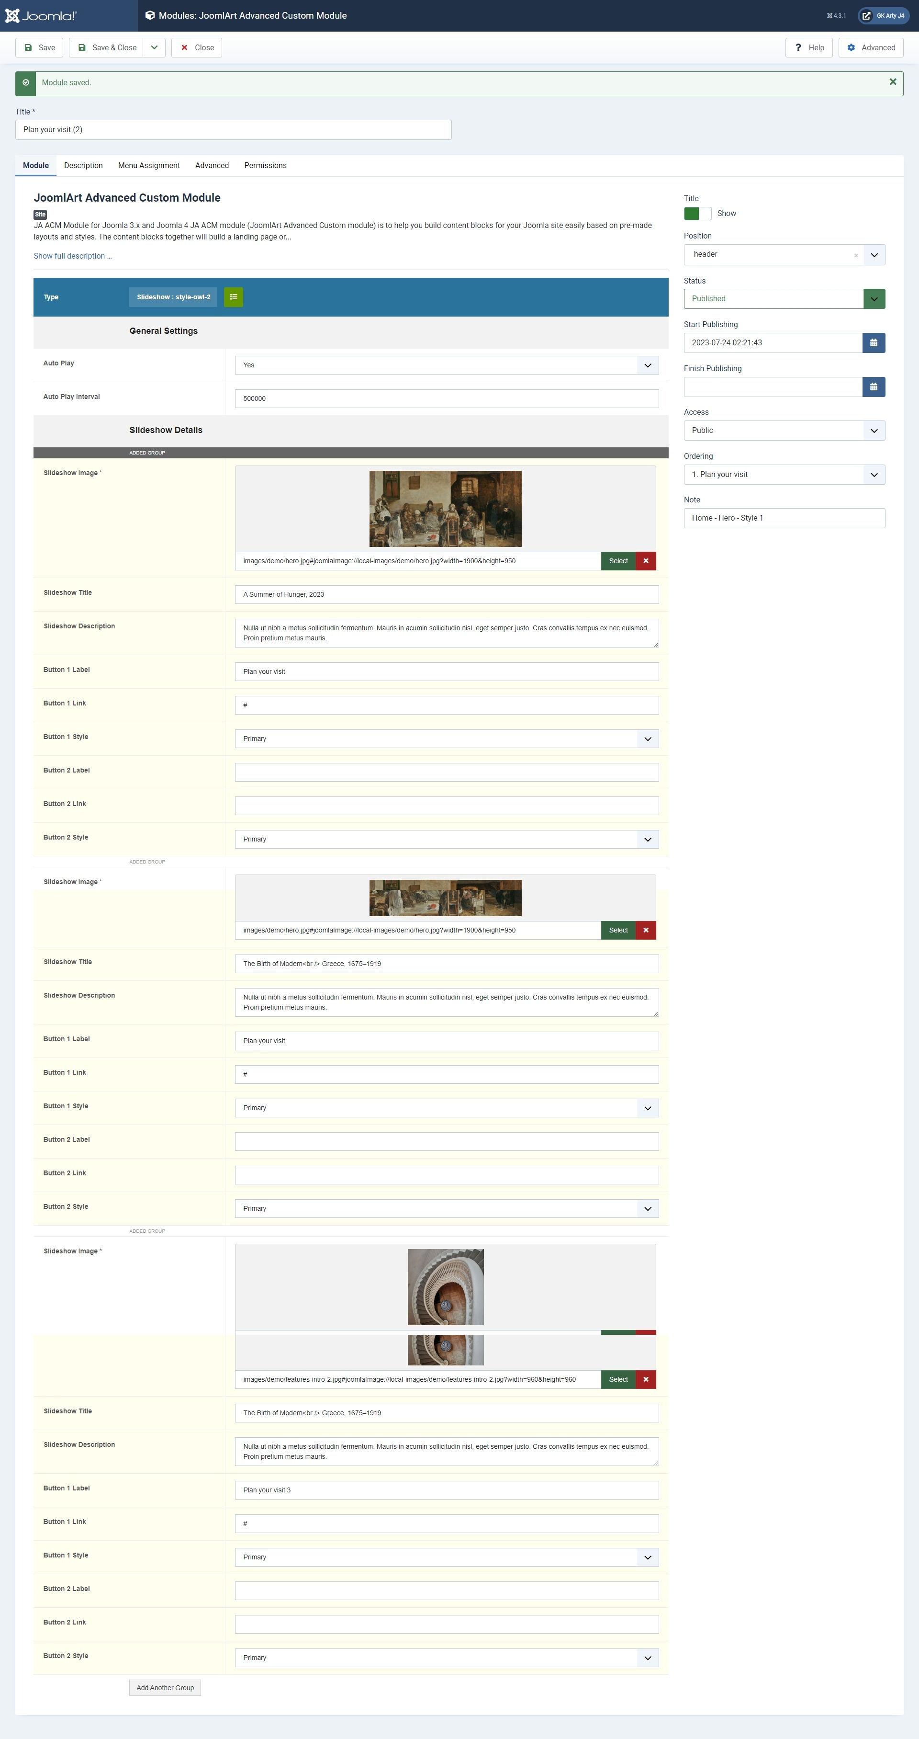Open the GK Arty J4 site preview
Image resolution: width=919 pixels, height=1739 pixels.
pos(883,15)
